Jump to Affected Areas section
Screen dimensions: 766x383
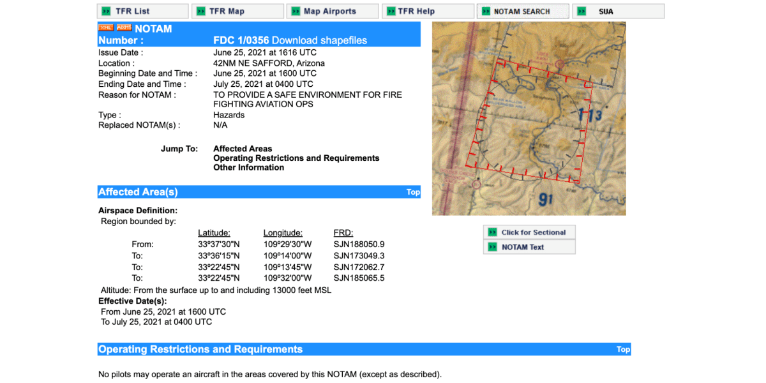(x=243, y=149)
